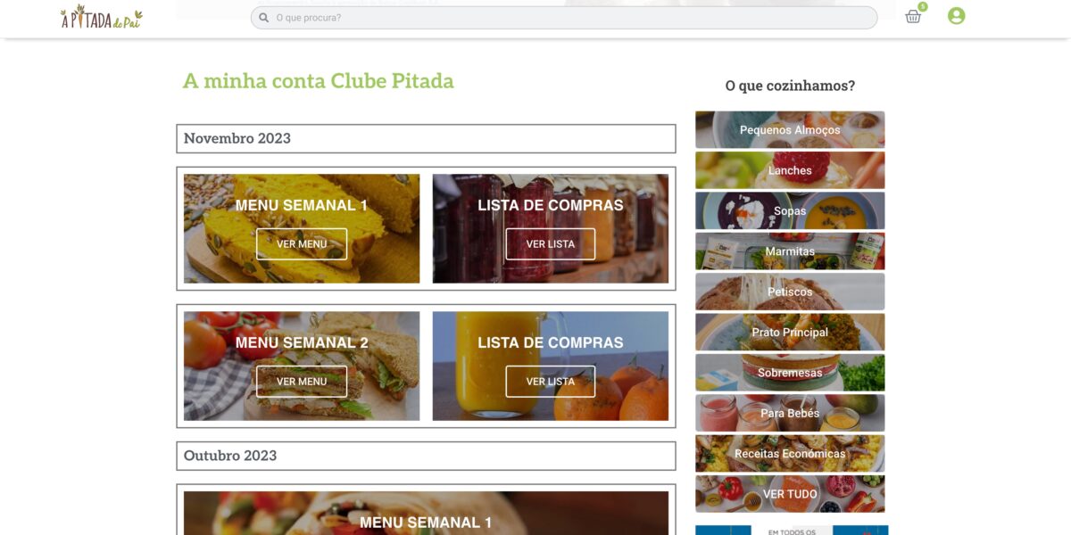Open the Para Bebés category
Image resolution: width=1071 pixels, height=535 pixels.
click(x=790, y=413)
